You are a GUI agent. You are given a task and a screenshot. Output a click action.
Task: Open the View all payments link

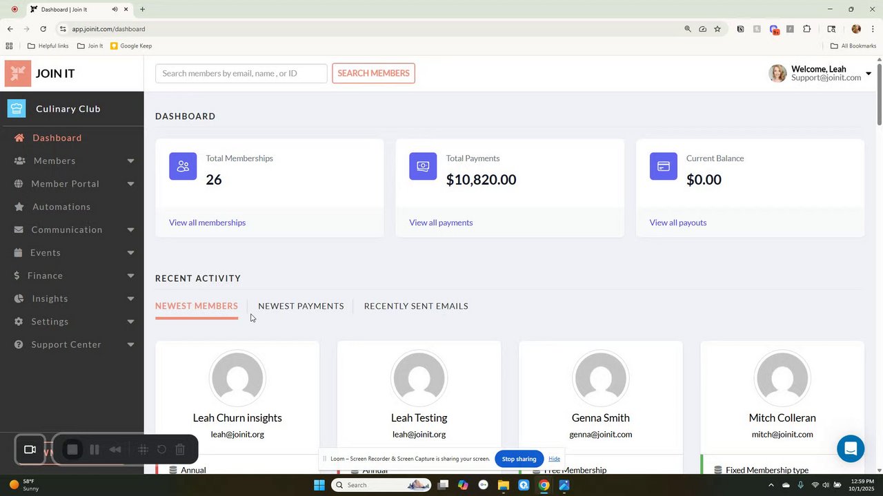[x=441, y=223]
